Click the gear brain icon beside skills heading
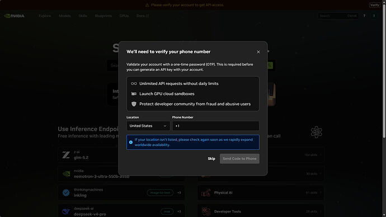Viewport: 386px width, 217px height. (x=316, y=132)
